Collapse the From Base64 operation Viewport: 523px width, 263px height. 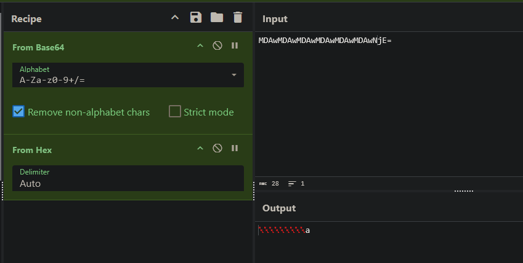pyautogui.click(x=200, y=46)
